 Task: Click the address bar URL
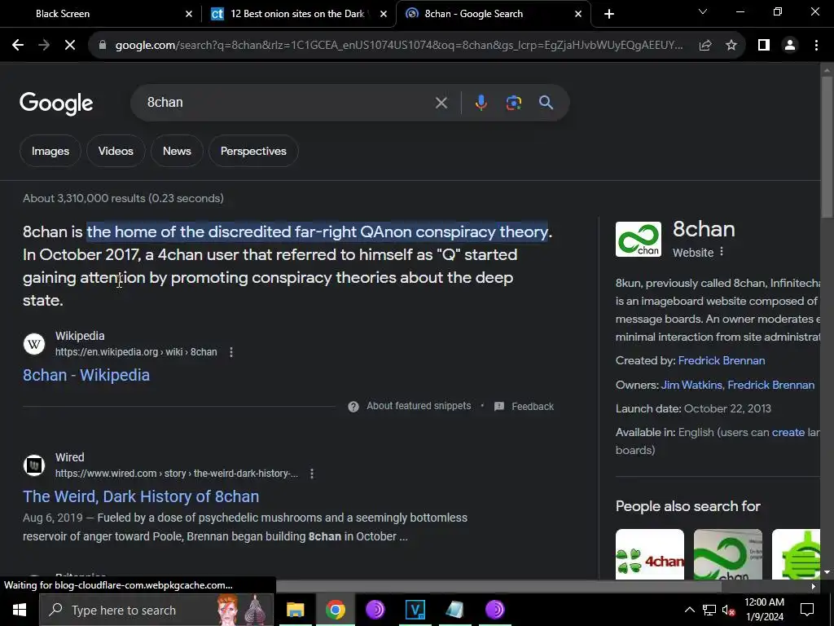point(399,46)
